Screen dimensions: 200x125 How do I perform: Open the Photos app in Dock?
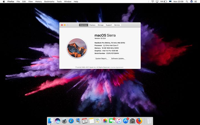coord(105,121)
